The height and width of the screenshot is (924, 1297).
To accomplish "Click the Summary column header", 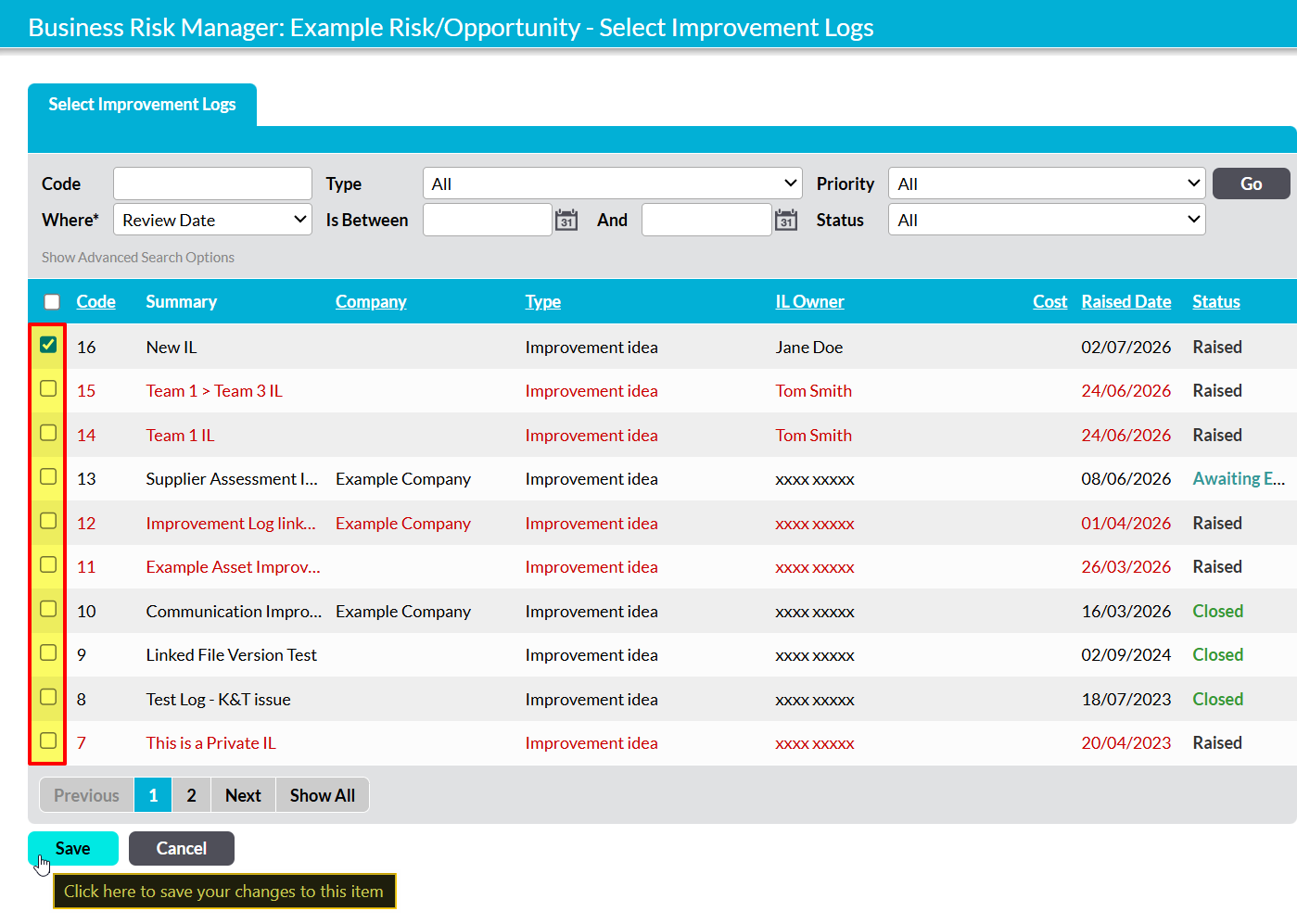I will click(x=181, y=301).
